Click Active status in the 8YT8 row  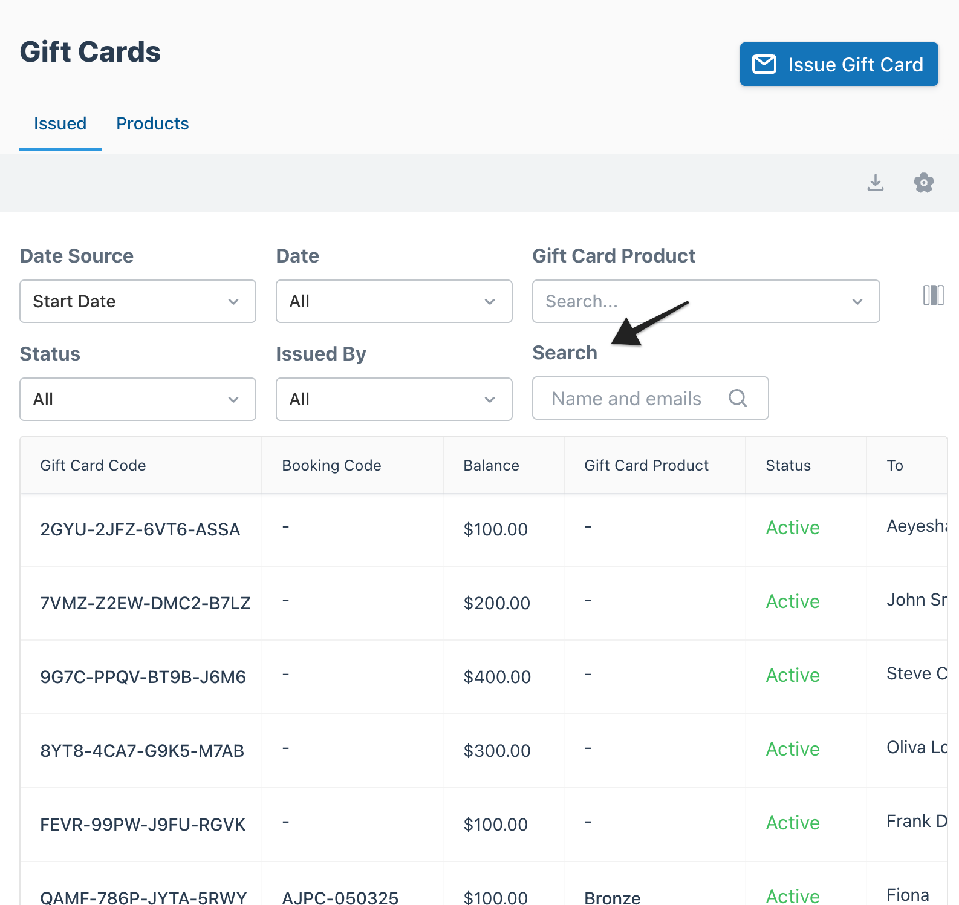[793, 749]
